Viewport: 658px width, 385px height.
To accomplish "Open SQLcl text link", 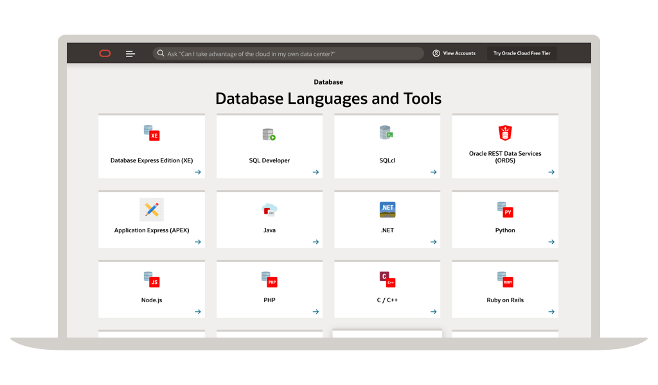I will (x=387, y=160).
